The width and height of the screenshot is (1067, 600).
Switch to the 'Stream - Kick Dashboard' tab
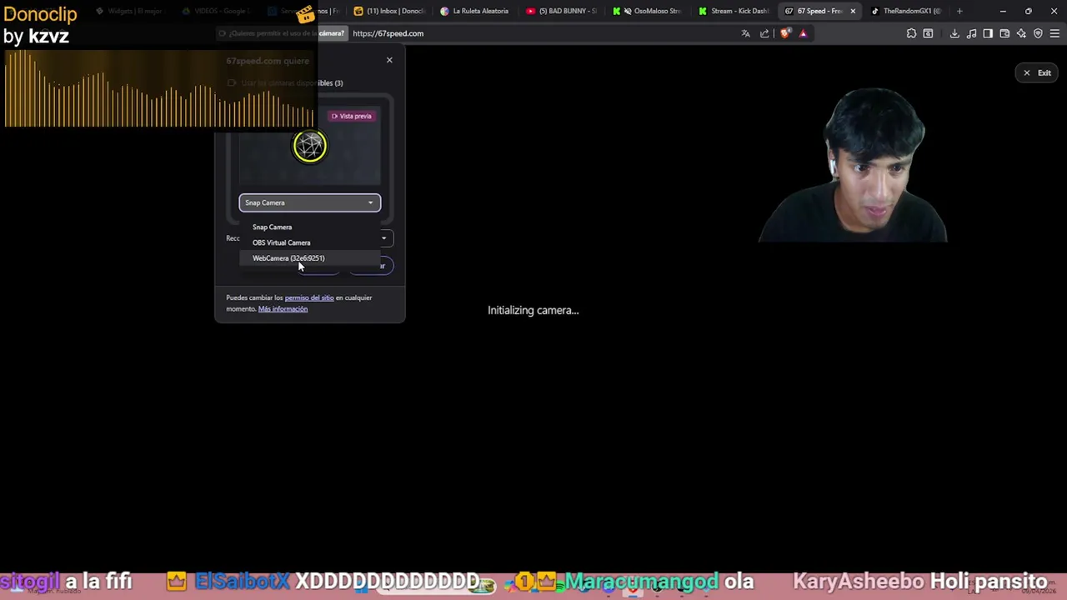(734, 11)
